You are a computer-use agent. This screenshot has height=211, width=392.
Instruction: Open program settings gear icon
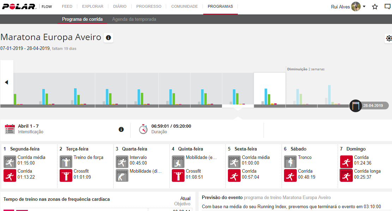[388, 38]
